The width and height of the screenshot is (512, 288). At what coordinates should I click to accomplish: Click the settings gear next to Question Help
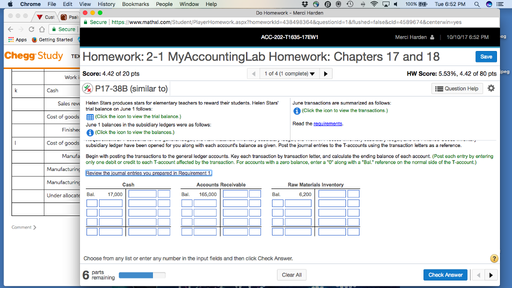point(490,87)
